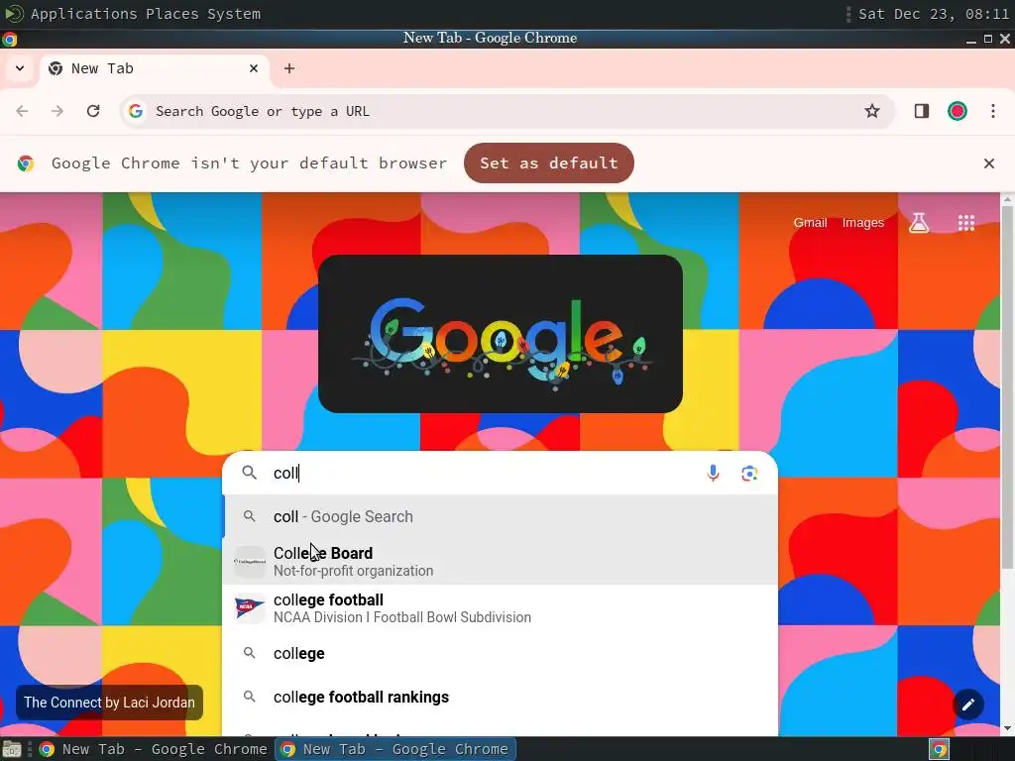Select the New Tab browser tab
This screenshot has width=1015, height=761.
point(156,68)
